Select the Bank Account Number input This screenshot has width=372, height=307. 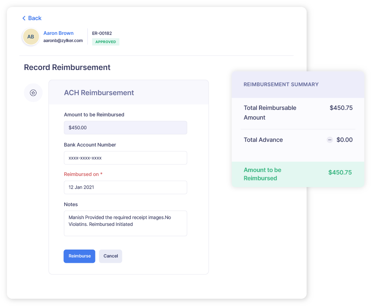coord(125,158)
